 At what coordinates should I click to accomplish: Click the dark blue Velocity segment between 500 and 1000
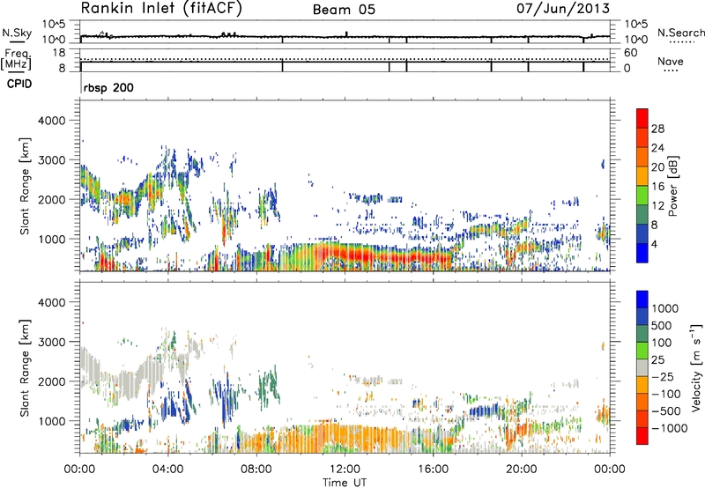pos(642,317)
